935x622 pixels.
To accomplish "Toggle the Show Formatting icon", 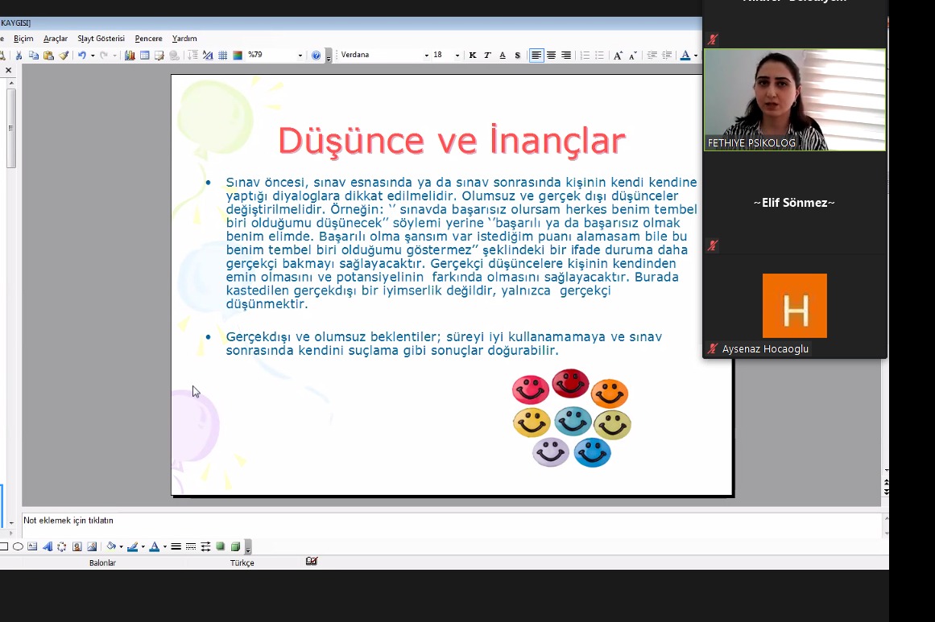I will click(x=208, y=56).
